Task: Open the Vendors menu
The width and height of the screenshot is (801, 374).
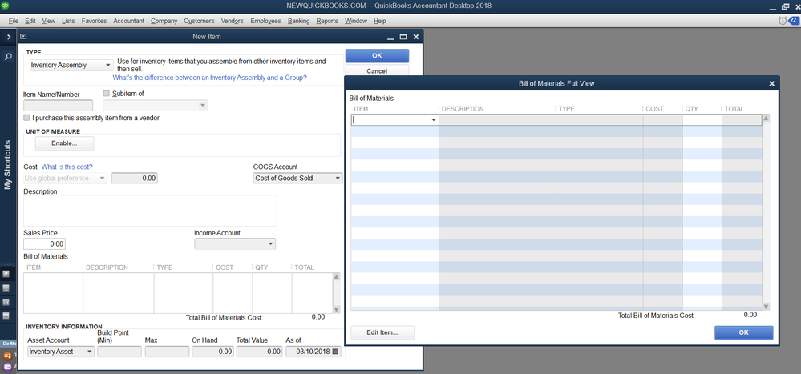Action: [x=233, y=21]
